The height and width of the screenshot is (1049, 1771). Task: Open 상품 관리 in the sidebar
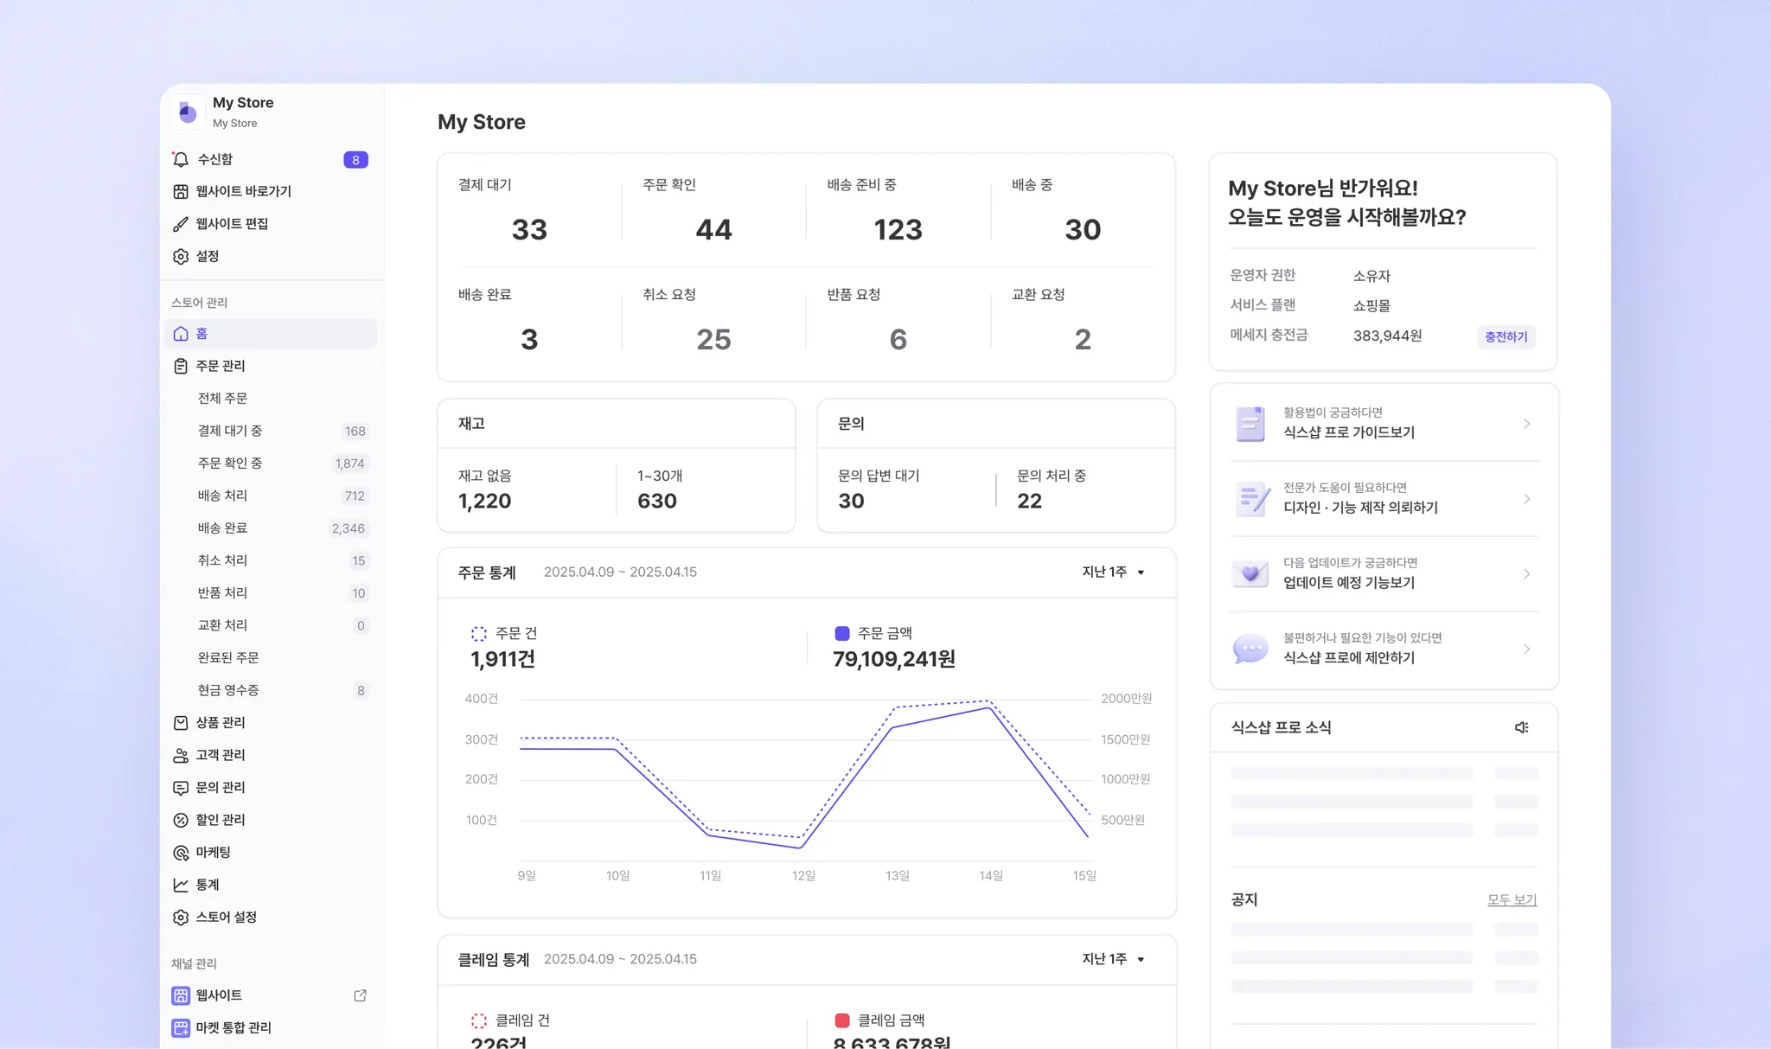(x=221, y=722)
